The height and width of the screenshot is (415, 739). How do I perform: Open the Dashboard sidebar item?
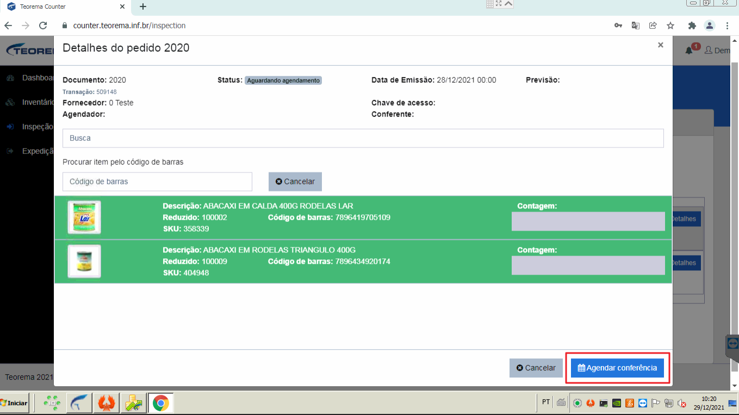pos(38,78)
